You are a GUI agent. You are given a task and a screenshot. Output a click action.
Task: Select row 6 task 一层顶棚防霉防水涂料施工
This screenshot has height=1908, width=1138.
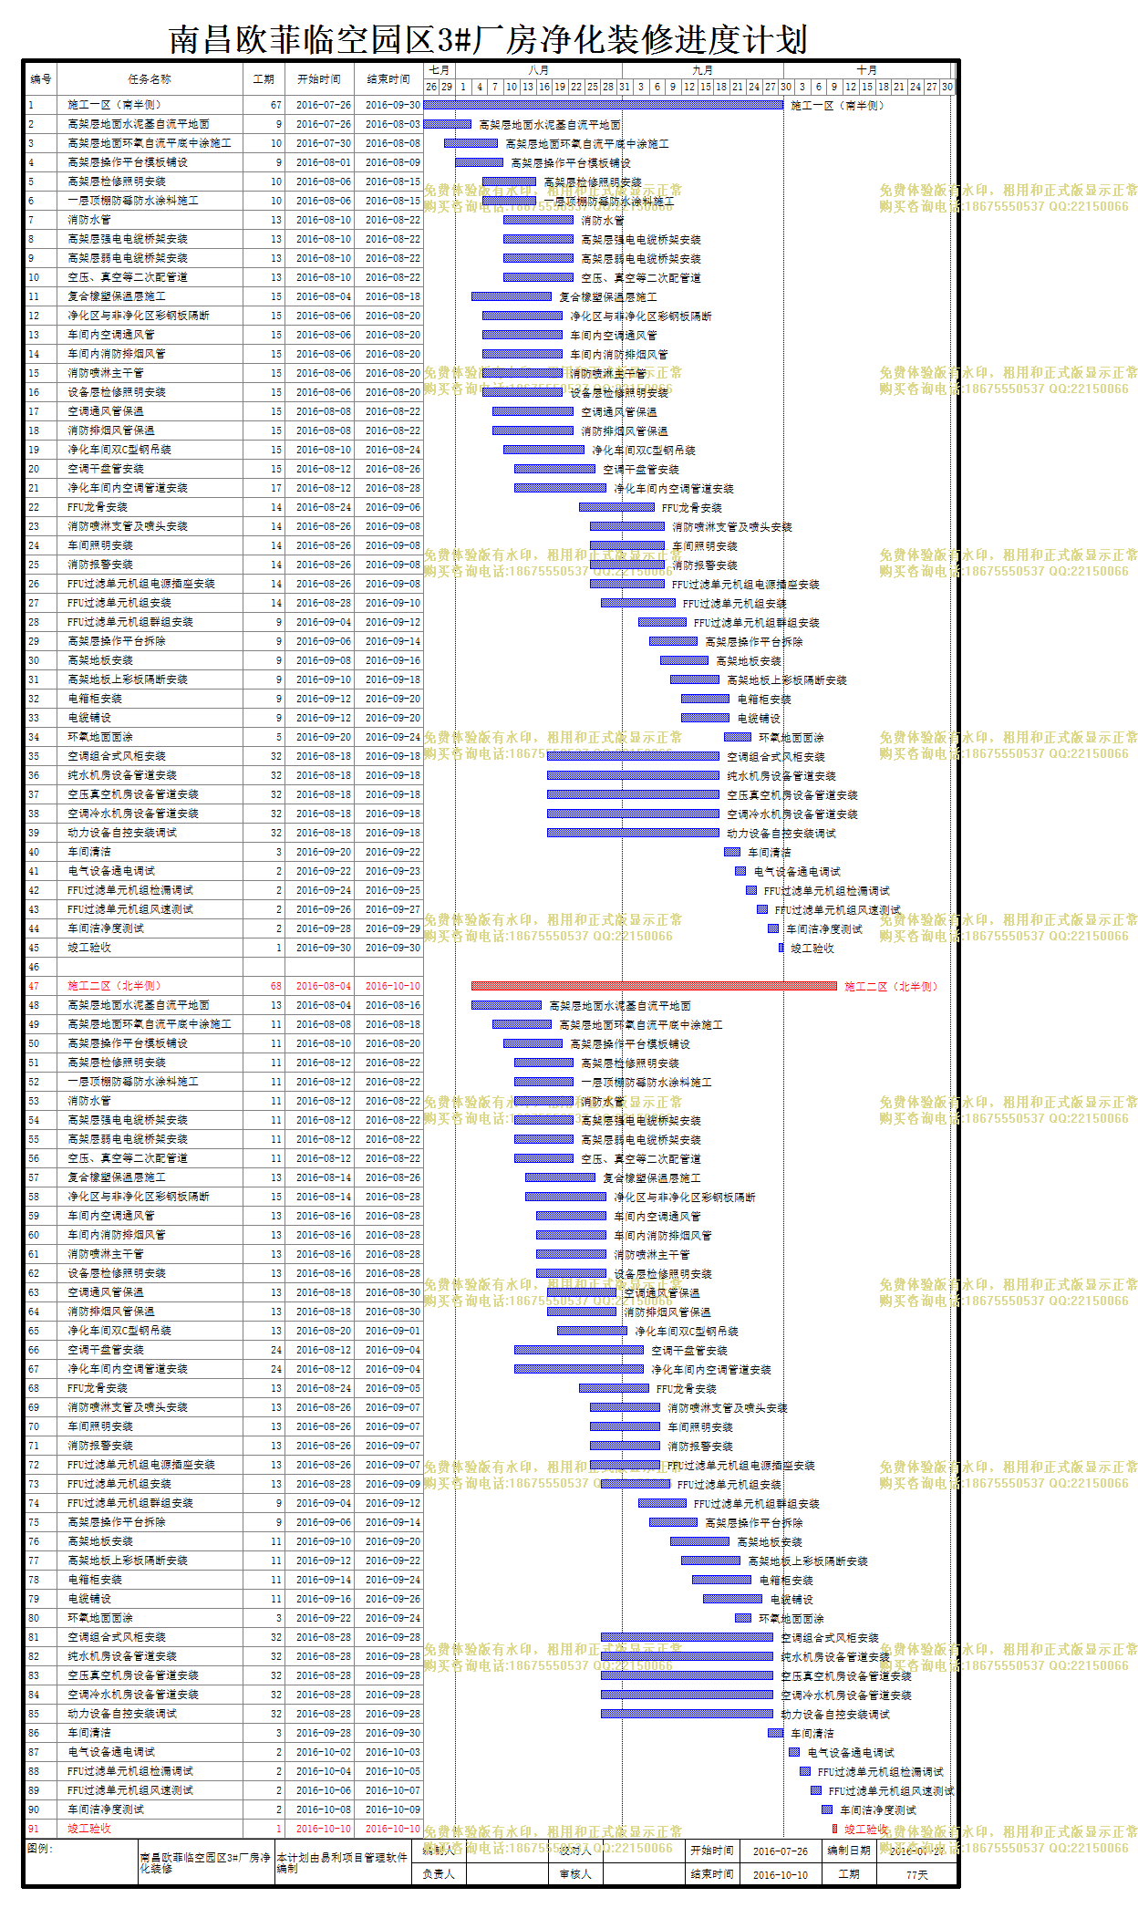(133, 201)
